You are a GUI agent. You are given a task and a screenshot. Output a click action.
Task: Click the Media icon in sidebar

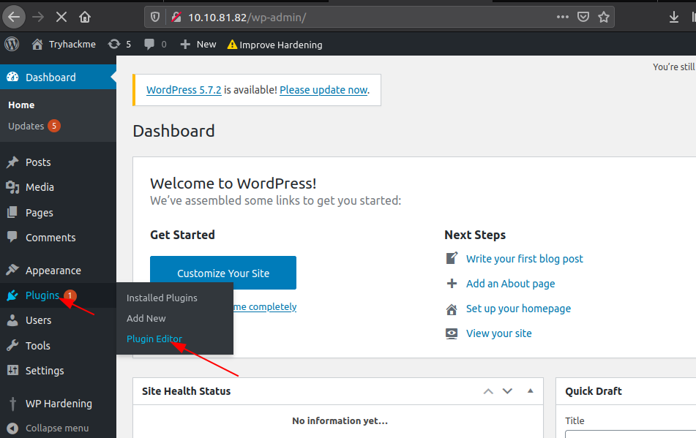pyautogui.click(x=12, y=187)
